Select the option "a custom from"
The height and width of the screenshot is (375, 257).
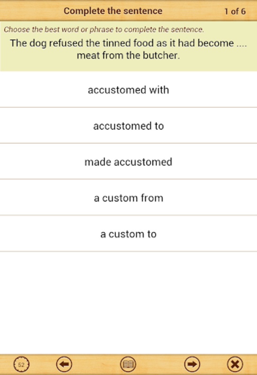click(x=128, y=198)
